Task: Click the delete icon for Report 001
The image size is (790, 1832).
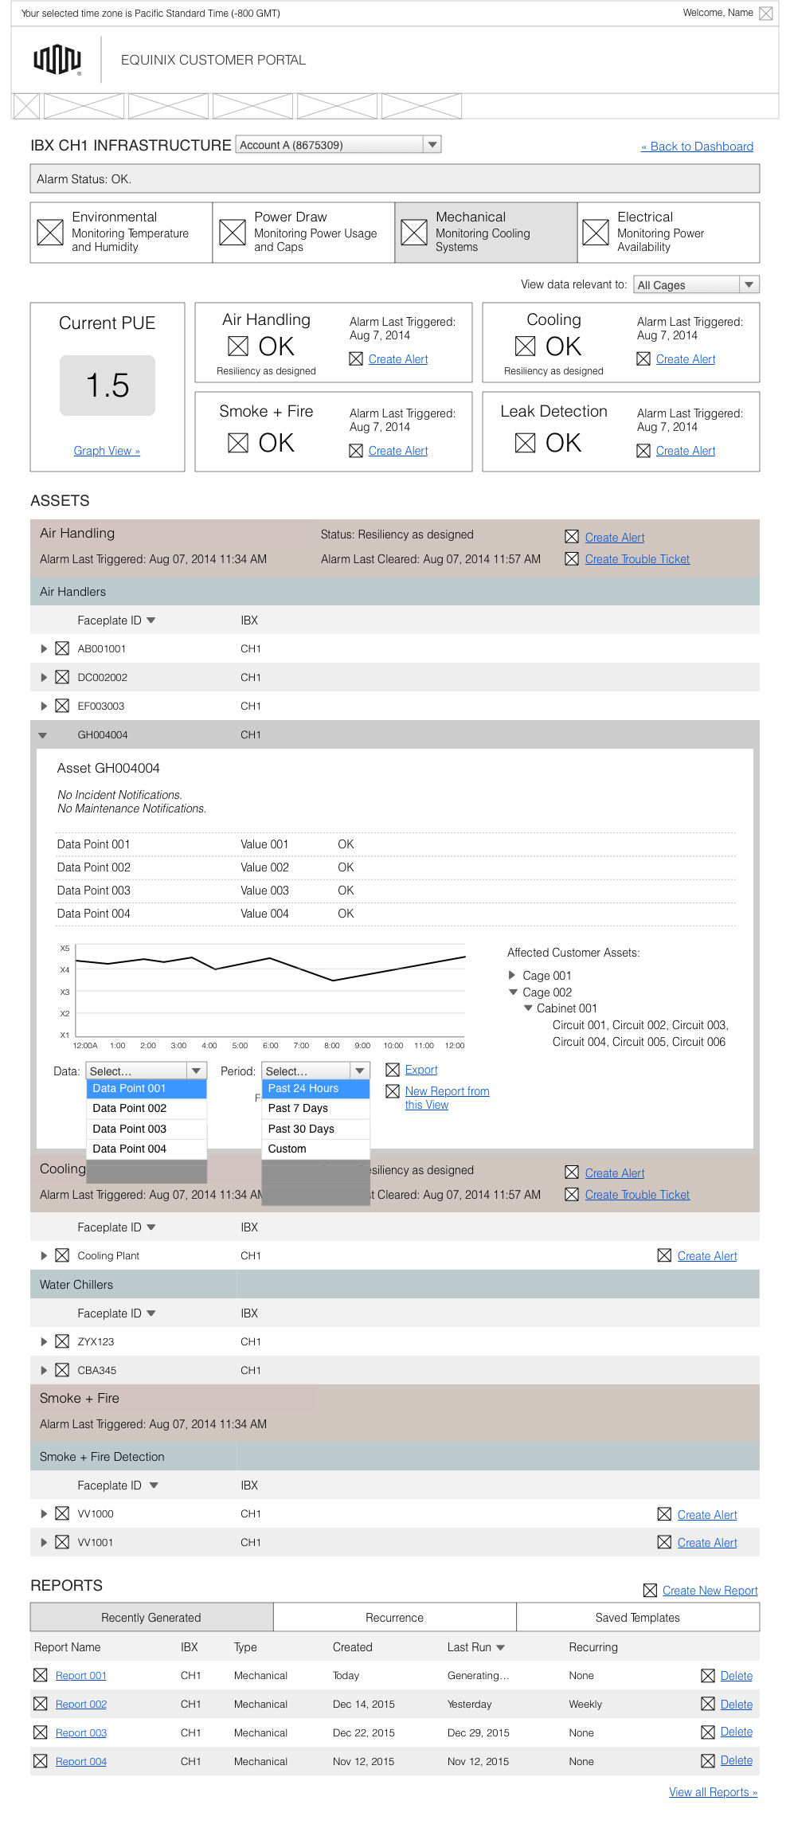Action: [x=708, y=1676]
